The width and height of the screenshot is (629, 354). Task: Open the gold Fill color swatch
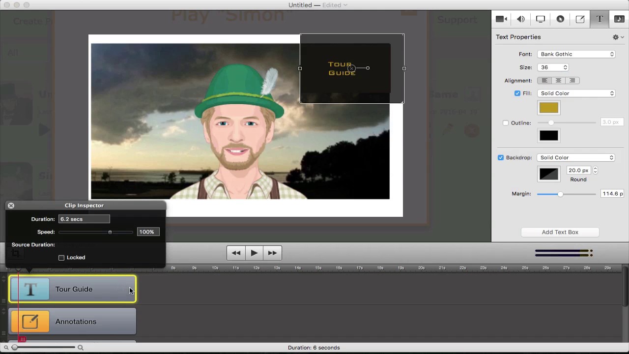pyautogui.click(x=549, y=108)
